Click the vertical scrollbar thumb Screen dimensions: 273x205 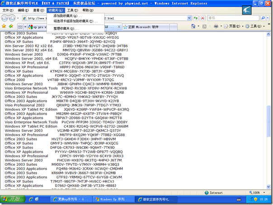268,121
